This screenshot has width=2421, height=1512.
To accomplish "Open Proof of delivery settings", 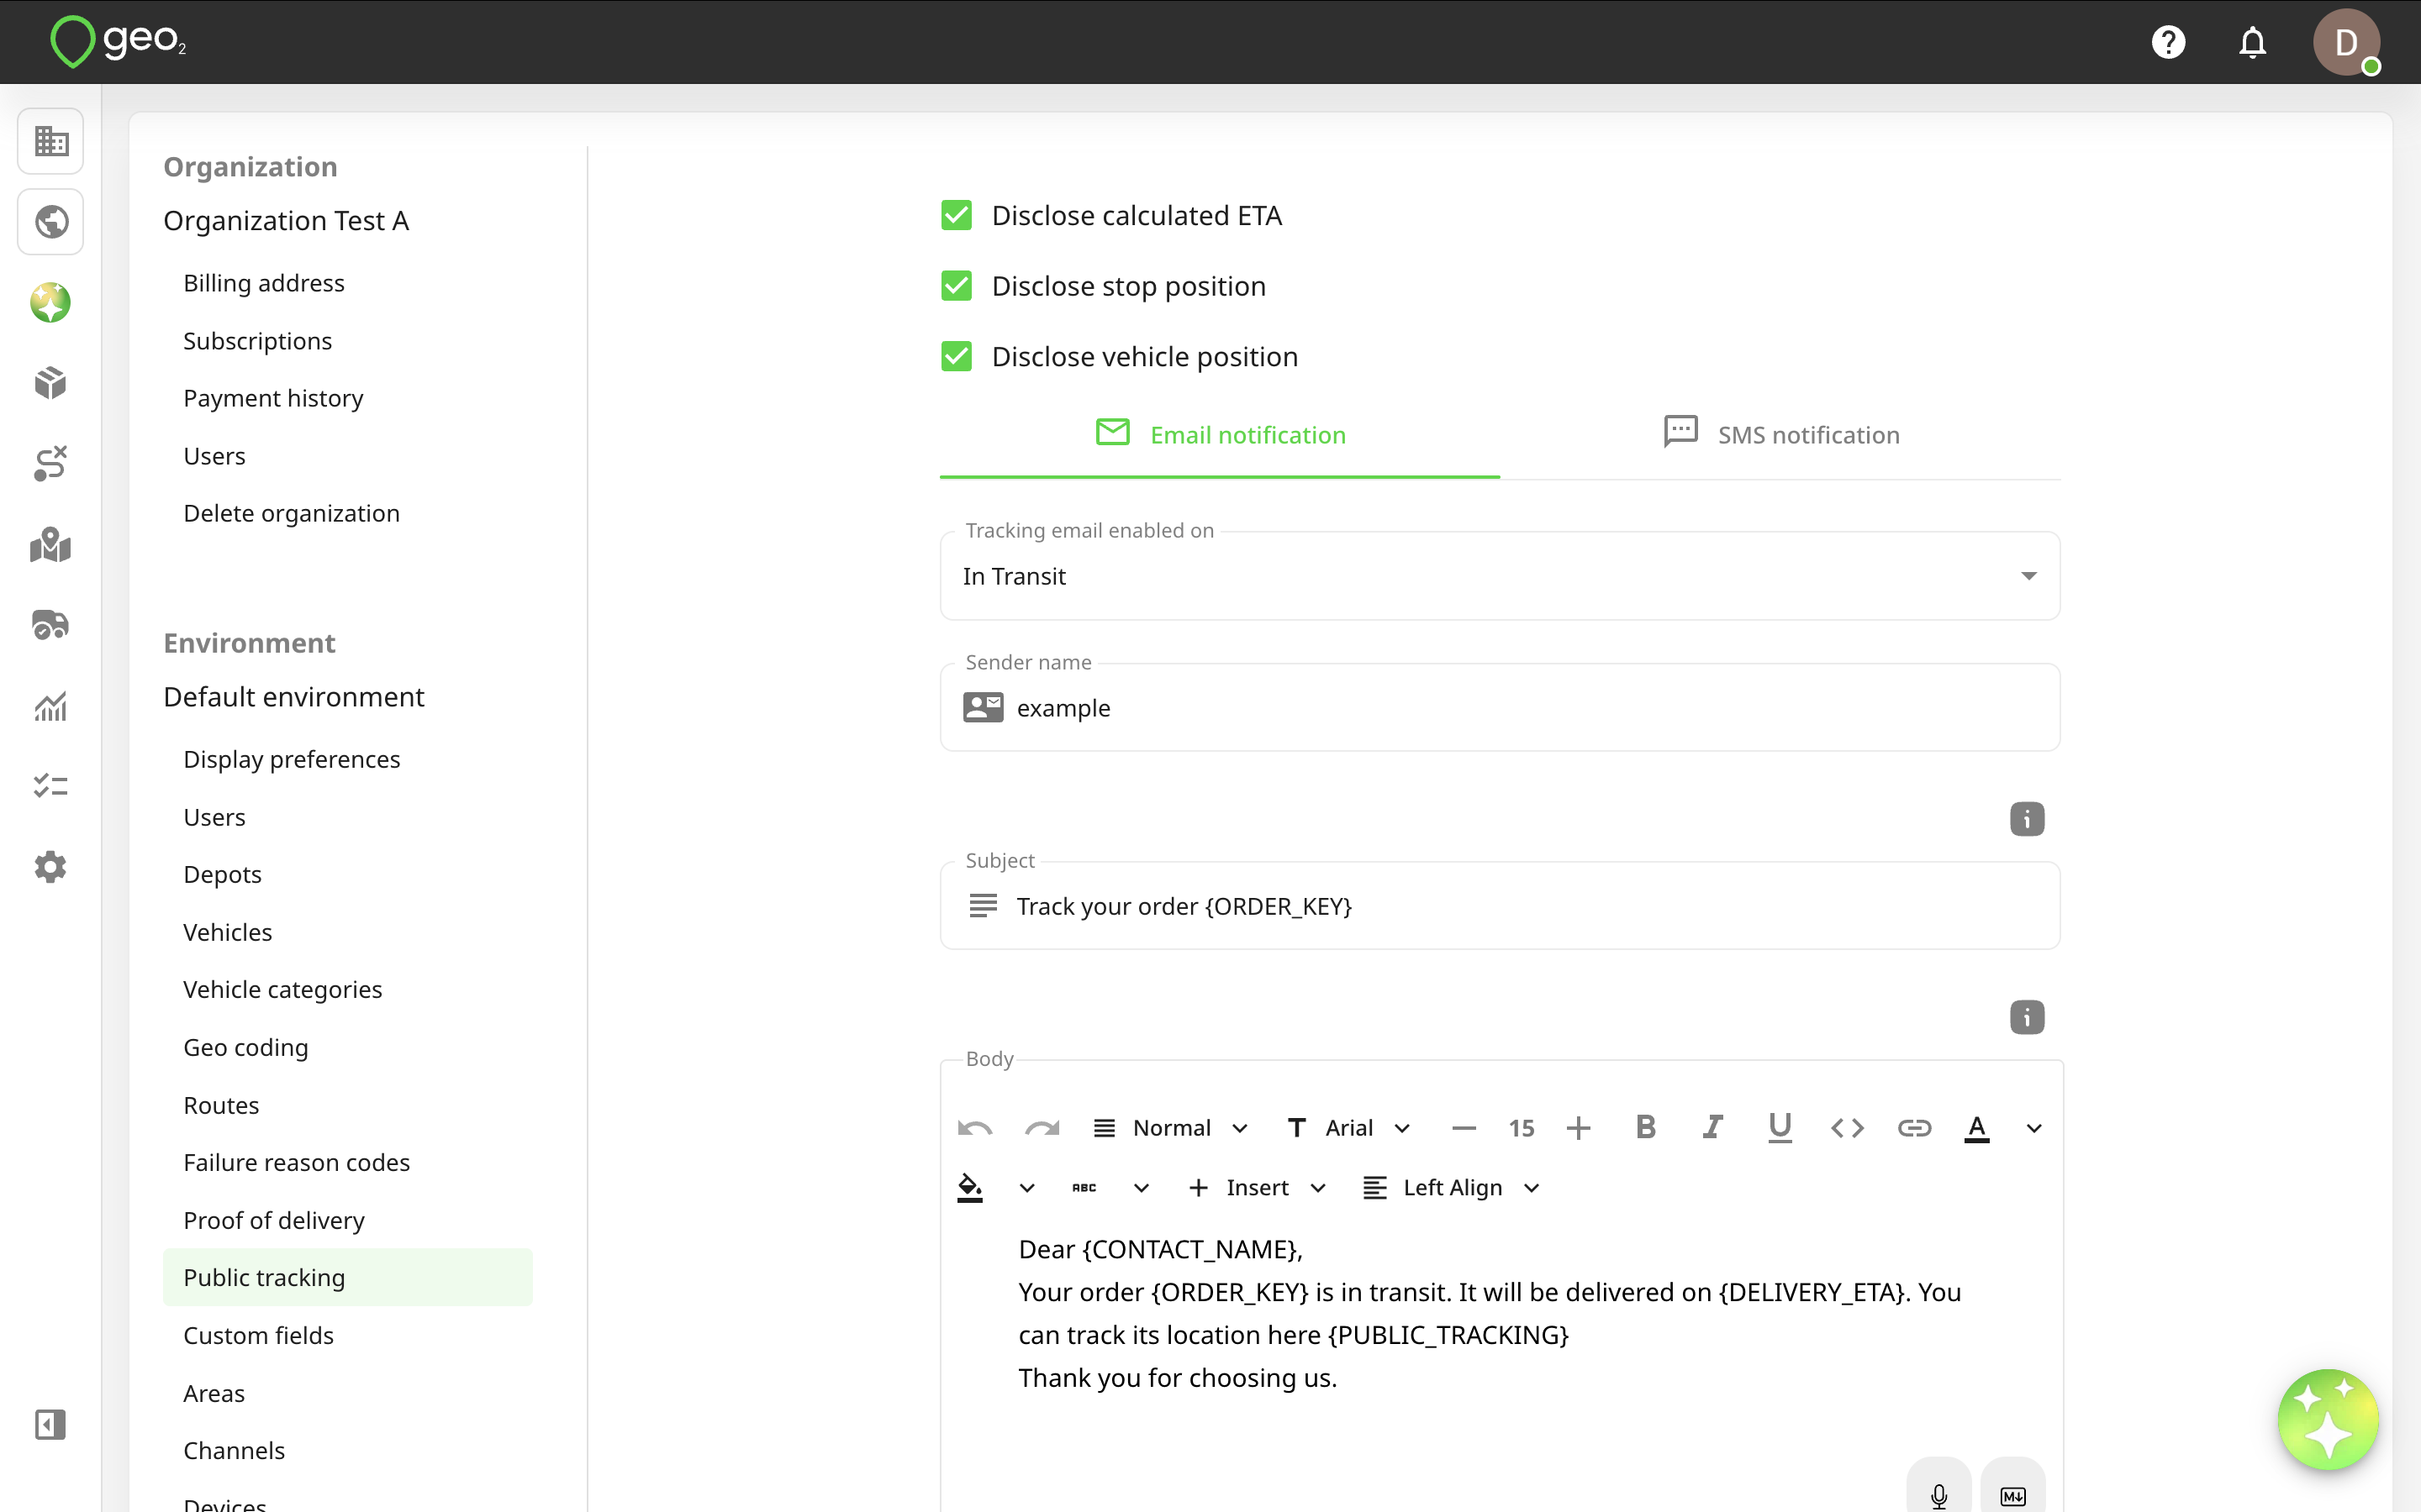I will (x=273, y=1220).
